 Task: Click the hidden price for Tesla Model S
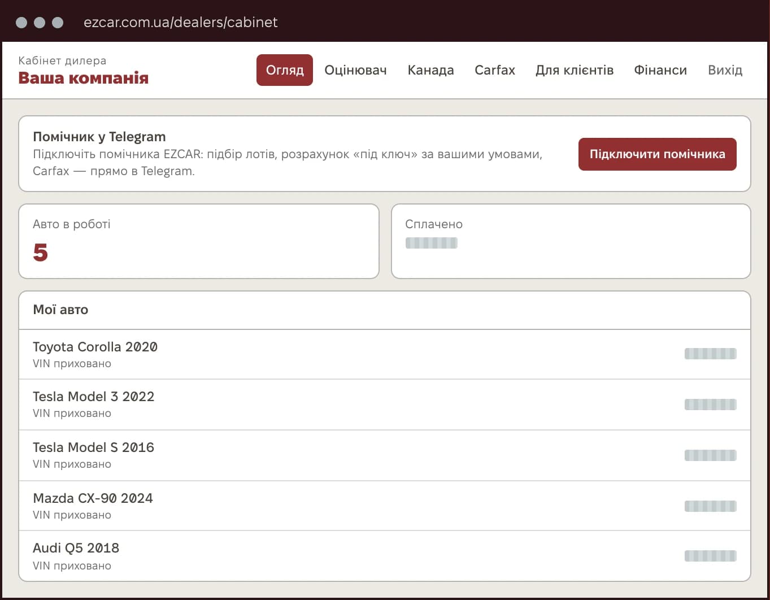point(711,455)
